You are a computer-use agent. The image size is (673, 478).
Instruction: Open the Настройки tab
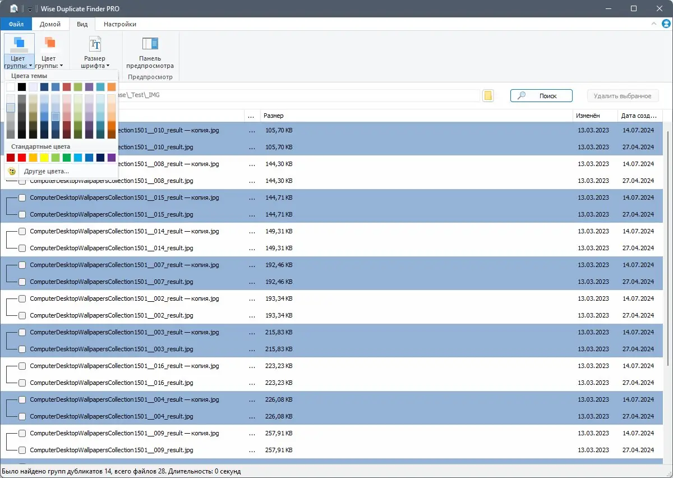120,24
